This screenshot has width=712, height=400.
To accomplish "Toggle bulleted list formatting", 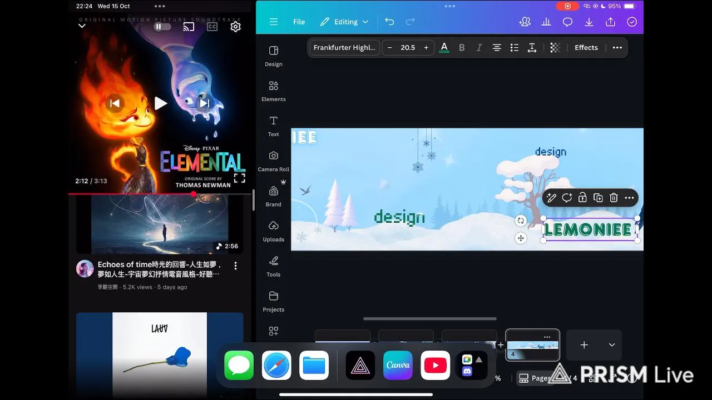I will (515, 48).
